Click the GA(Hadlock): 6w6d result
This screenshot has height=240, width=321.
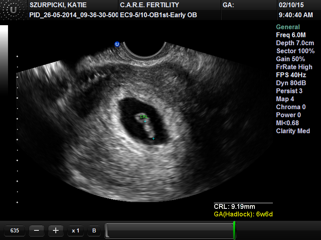click(243, 214)
